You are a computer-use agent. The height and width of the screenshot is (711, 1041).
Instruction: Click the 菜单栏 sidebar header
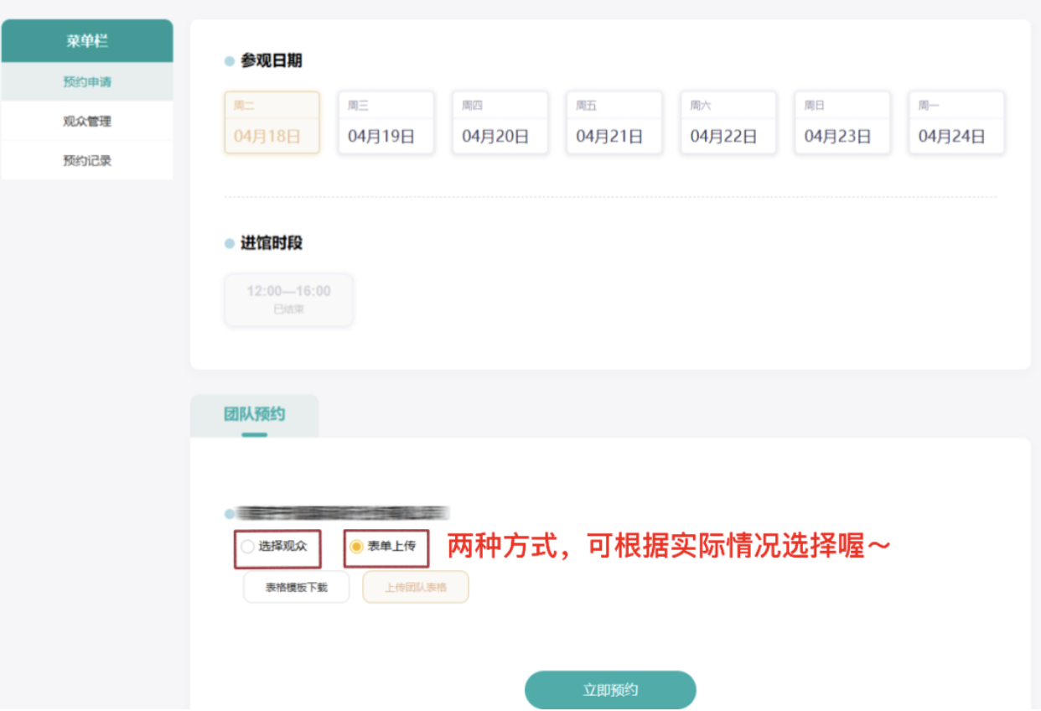[x=87, y=41]
